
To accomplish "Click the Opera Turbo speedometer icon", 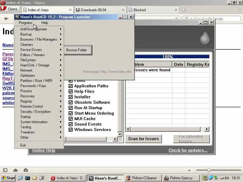I will tap(26, 170).
